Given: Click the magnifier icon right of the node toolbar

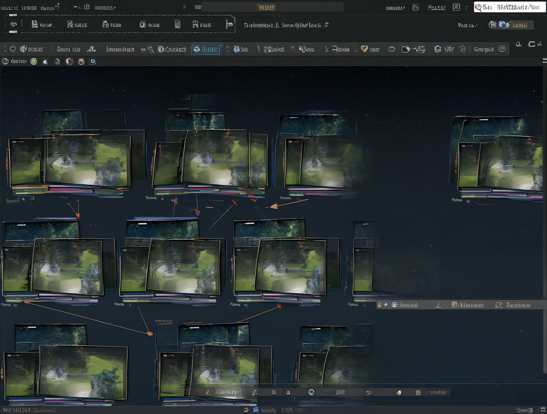Looking at the screenshot, I should click(519, 44).
